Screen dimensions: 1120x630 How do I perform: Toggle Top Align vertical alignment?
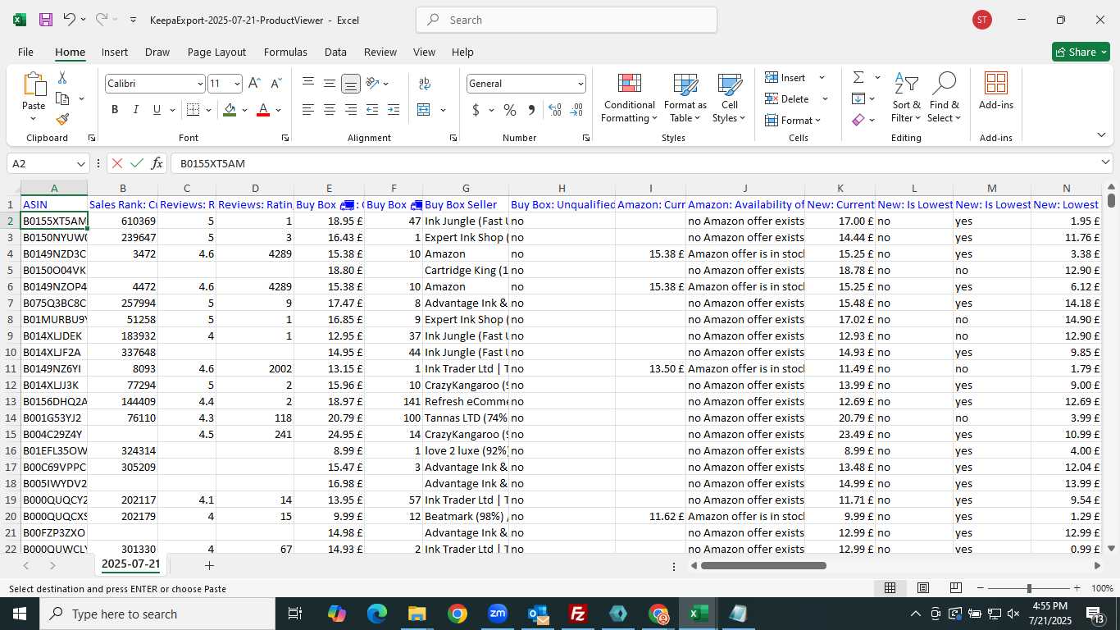click(x=308, y=84)
